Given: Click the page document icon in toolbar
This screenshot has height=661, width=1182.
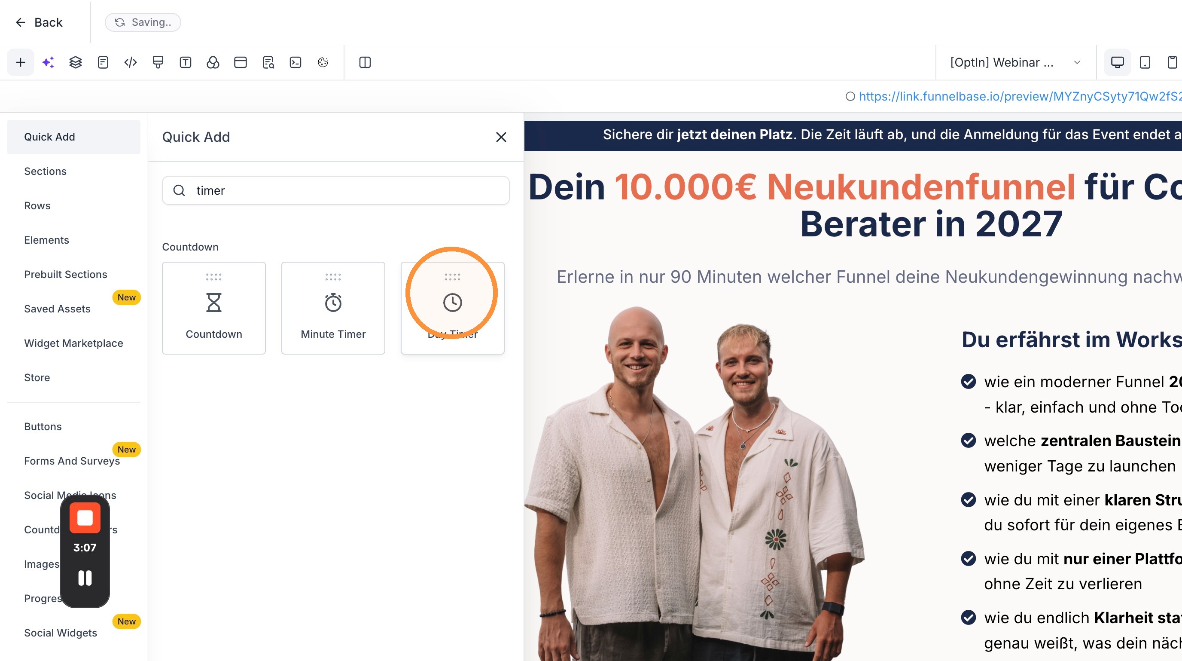Looking at the screenshot, I should 103,62.
